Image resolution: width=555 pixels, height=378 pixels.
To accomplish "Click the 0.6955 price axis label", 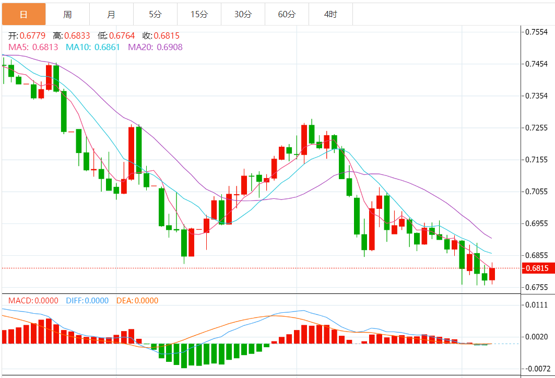I will click(536, 223).
